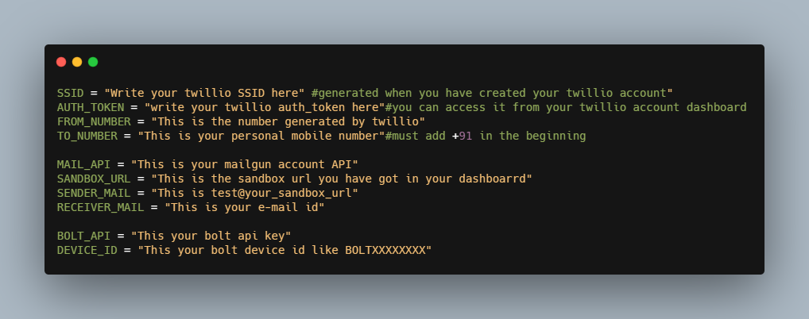
Task: Click the "This your bolt api key" string
Action: coord(211,236)
